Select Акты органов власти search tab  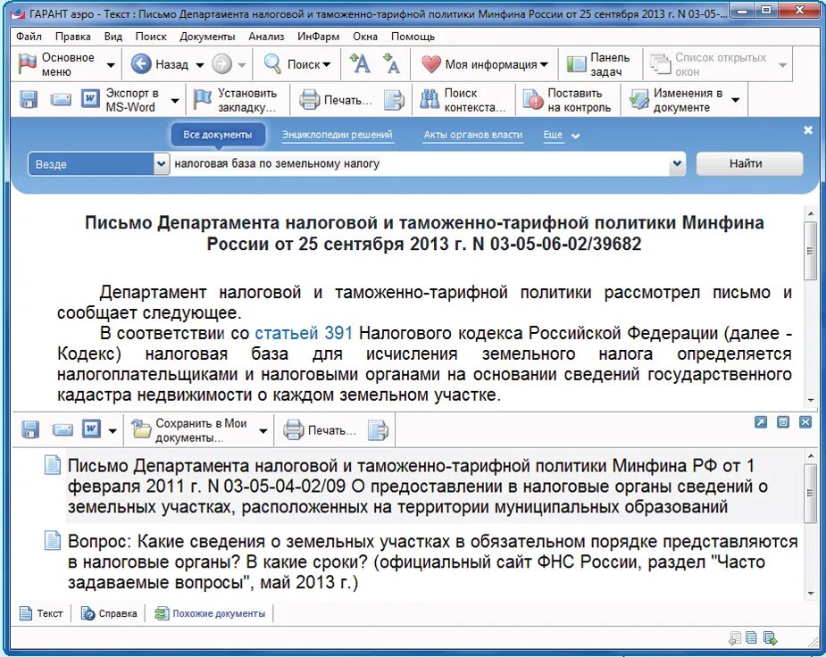click(x=473, y=135)
